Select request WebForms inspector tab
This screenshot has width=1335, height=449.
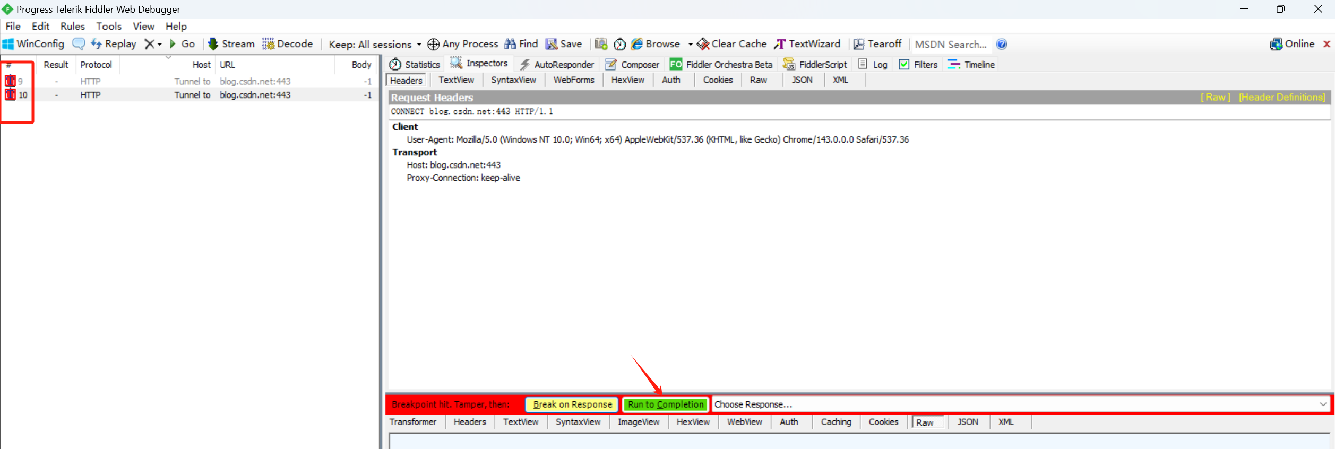[574, 80]
